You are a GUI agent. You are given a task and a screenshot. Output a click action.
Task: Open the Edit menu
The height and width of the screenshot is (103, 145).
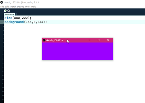point(7,6)
